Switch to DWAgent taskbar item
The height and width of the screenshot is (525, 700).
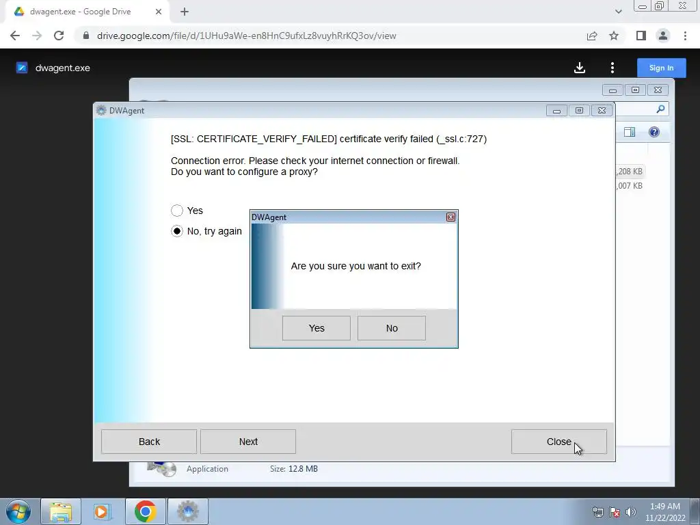[188, 511]
